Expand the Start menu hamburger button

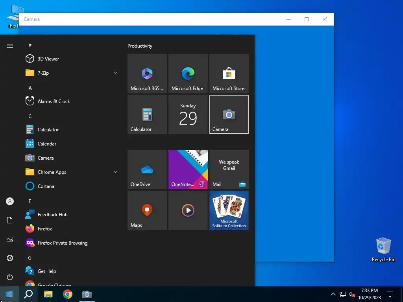[10, 46]
